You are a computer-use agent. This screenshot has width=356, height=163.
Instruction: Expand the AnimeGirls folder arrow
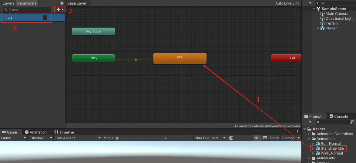(x=309, y=158)
